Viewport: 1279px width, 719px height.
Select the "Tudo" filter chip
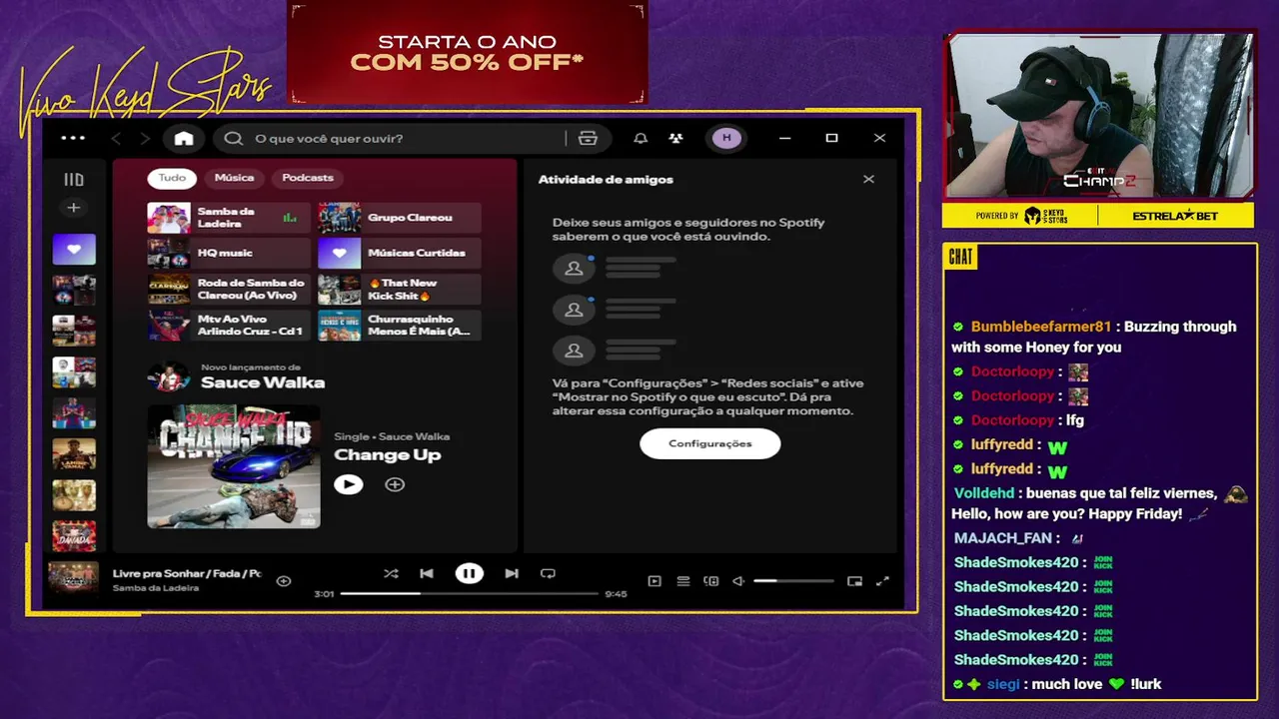172,178
